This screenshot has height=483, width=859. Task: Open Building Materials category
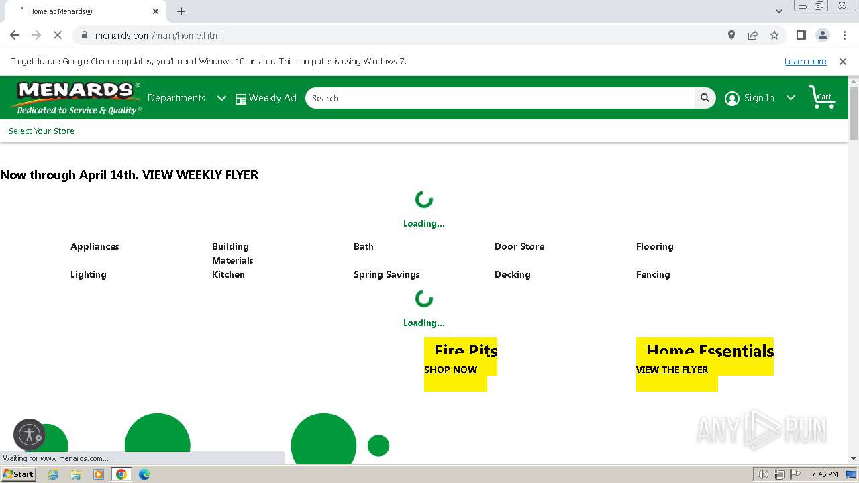232,254
